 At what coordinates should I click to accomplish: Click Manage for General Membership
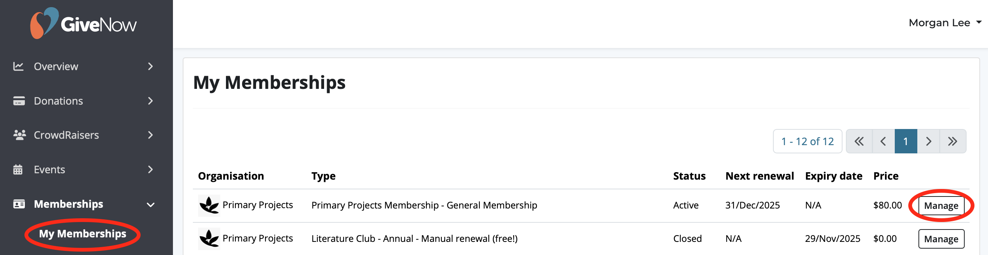(942, 205)
